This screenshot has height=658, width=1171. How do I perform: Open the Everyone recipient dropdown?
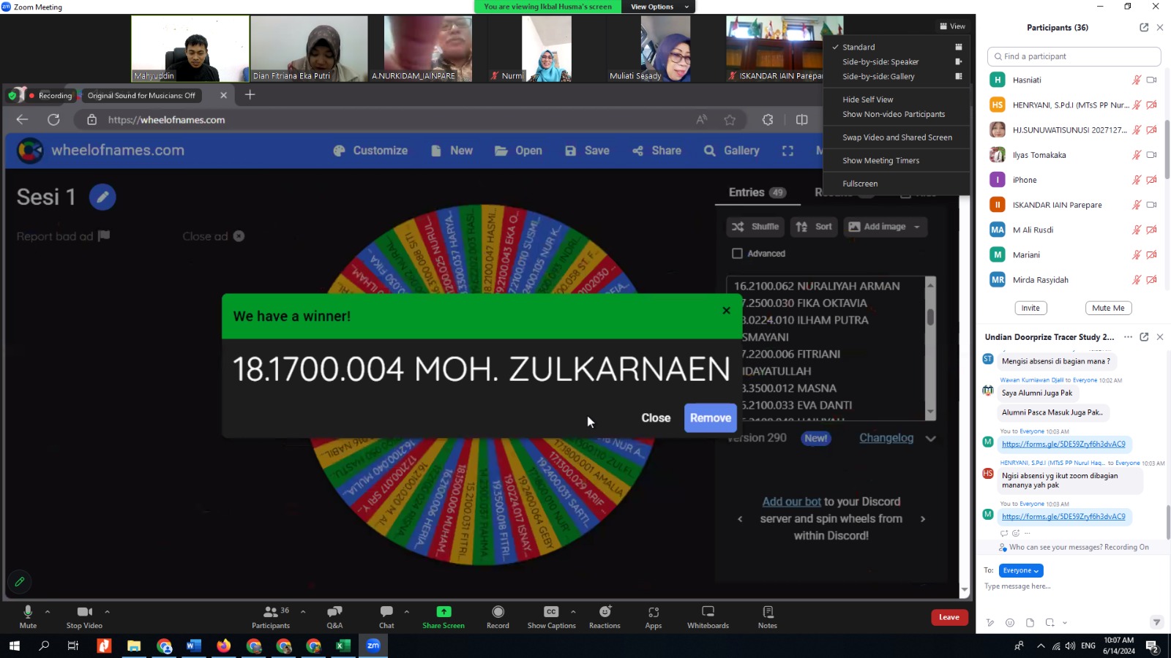coord(1021,570)
